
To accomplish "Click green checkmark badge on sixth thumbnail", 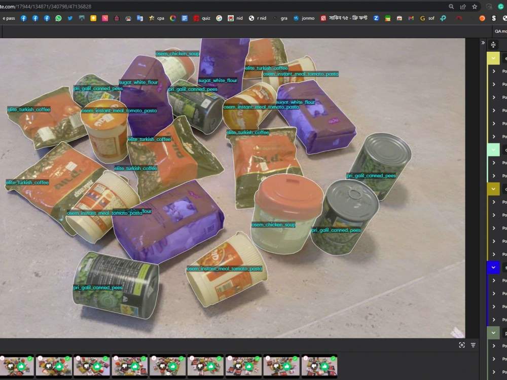I will [x=219, y=358].
